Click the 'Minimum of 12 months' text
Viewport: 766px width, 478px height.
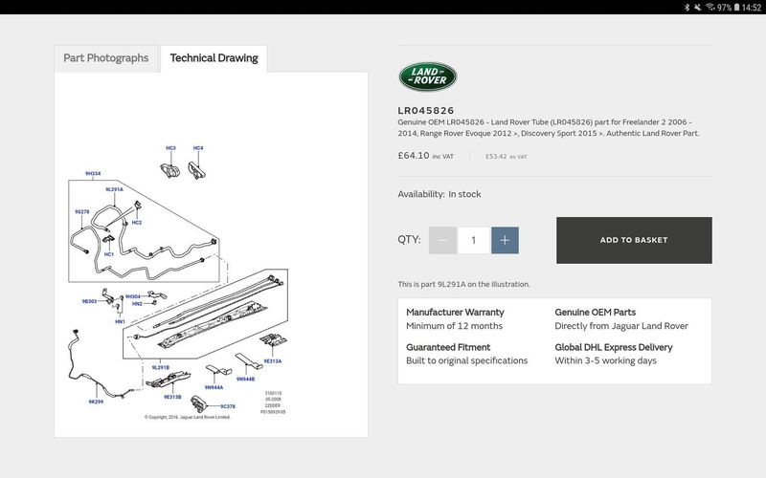(x=454, y=326)
